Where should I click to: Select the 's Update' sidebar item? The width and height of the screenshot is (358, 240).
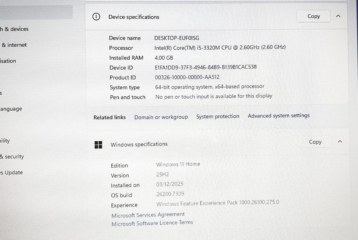point(12,172)
